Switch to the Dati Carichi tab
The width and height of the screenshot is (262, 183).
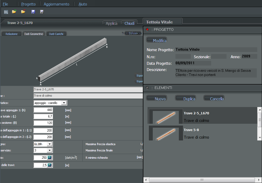pos(56,34)
